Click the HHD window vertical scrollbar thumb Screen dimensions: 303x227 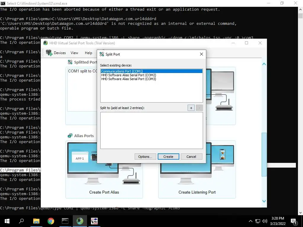click(264, 154)
